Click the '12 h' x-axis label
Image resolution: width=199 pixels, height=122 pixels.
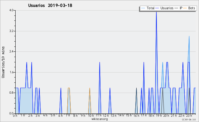[x=106, y=115]
